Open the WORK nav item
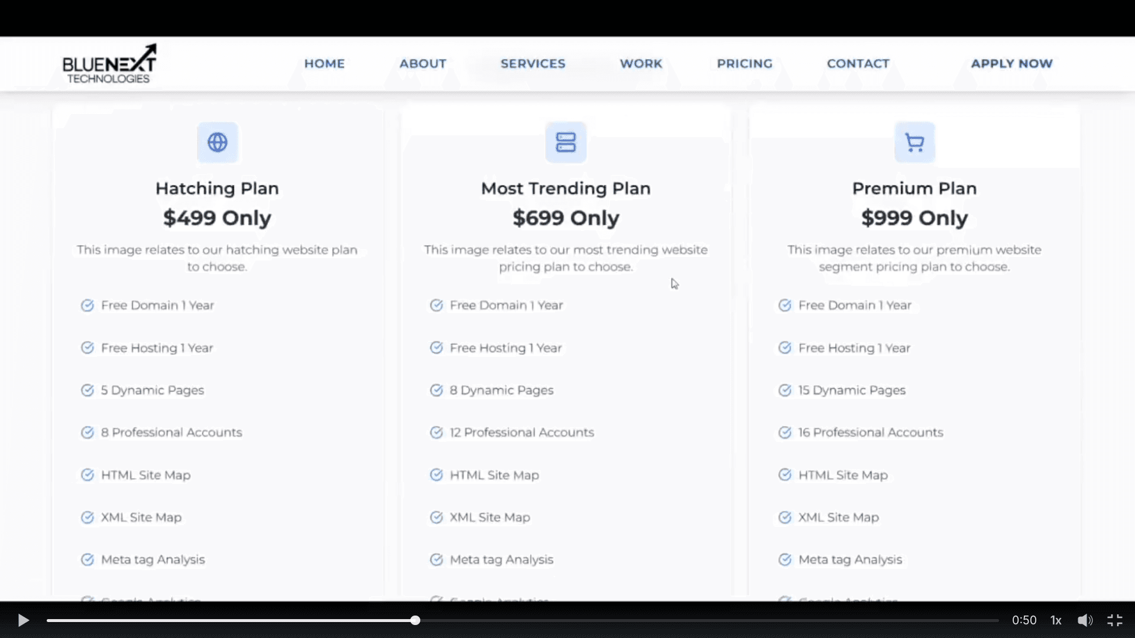1135x638 pixels. pyautogui.click(x=641, y=63)
